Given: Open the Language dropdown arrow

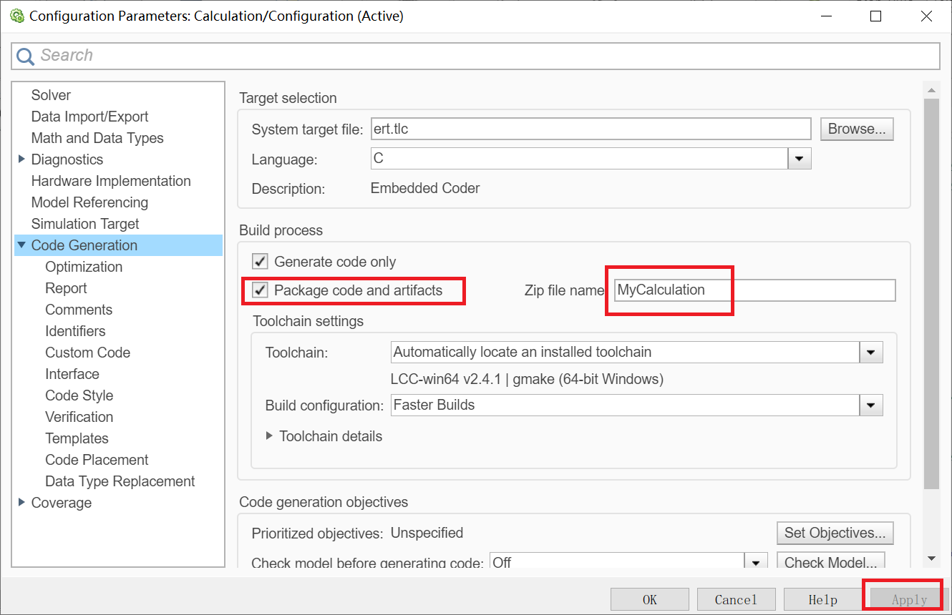Looking at the screenshot, I should coord(800,159).
